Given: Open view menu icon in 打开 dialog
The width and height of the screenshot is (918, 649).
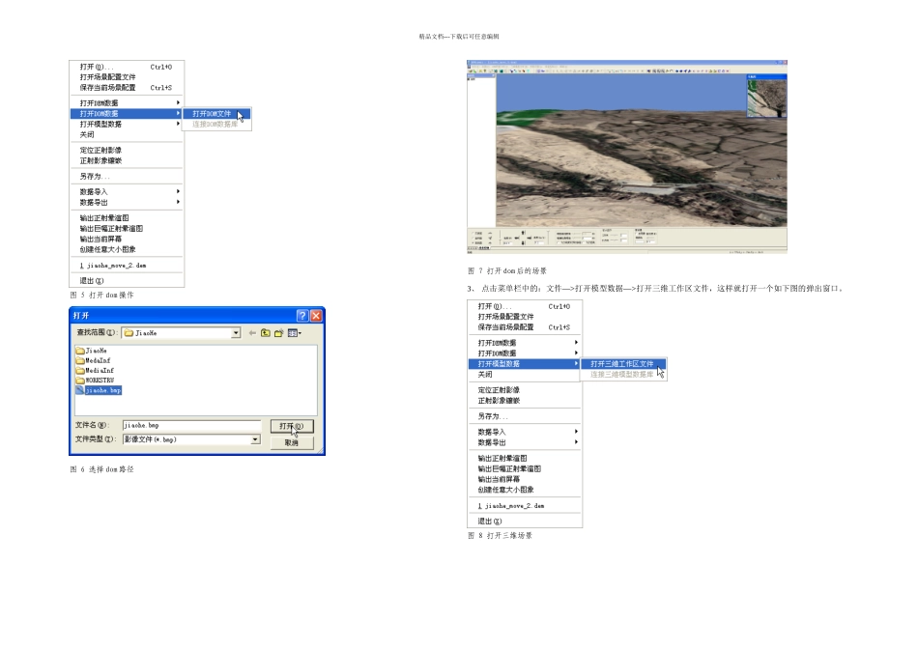Looking at the screenshot, I should coord(294,333).
